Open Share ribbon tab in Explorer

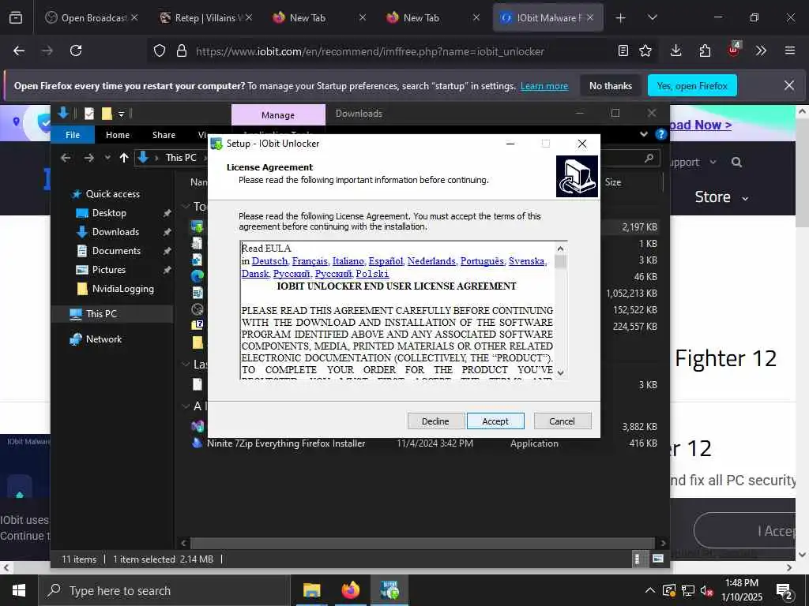click(x=164, y=135)
